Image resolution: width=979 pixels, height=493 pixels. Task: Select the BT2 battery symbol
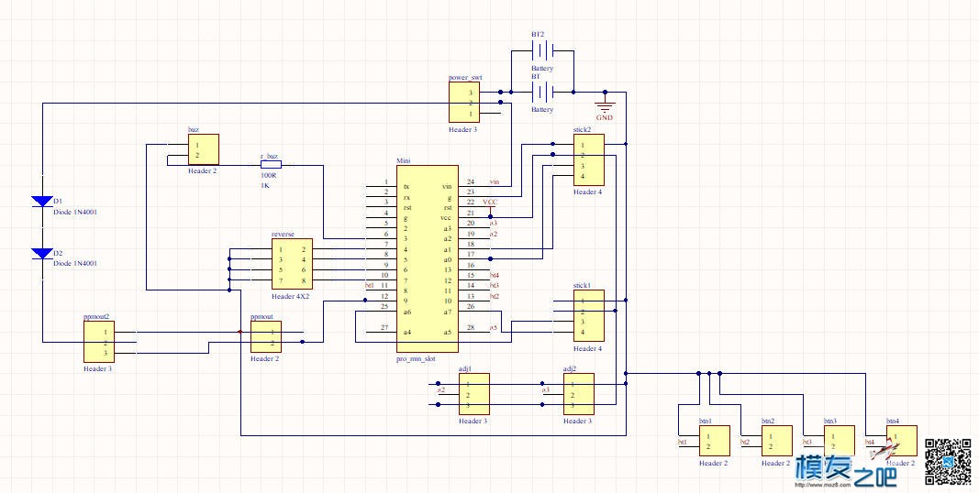542,50
